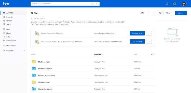
Task: Click the 1 of 2 page indicator
Action: tap(142, 13)
